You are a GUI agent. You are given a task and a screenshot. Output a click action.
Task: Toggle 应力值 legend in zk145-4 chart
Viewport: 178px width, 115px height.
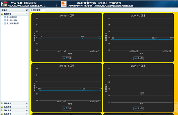pyautogui.click(x=138, y=108)
